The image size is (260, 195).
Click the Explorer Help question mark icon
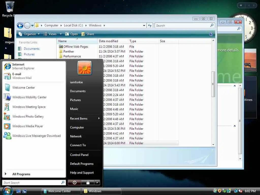[x=211, y=34]
